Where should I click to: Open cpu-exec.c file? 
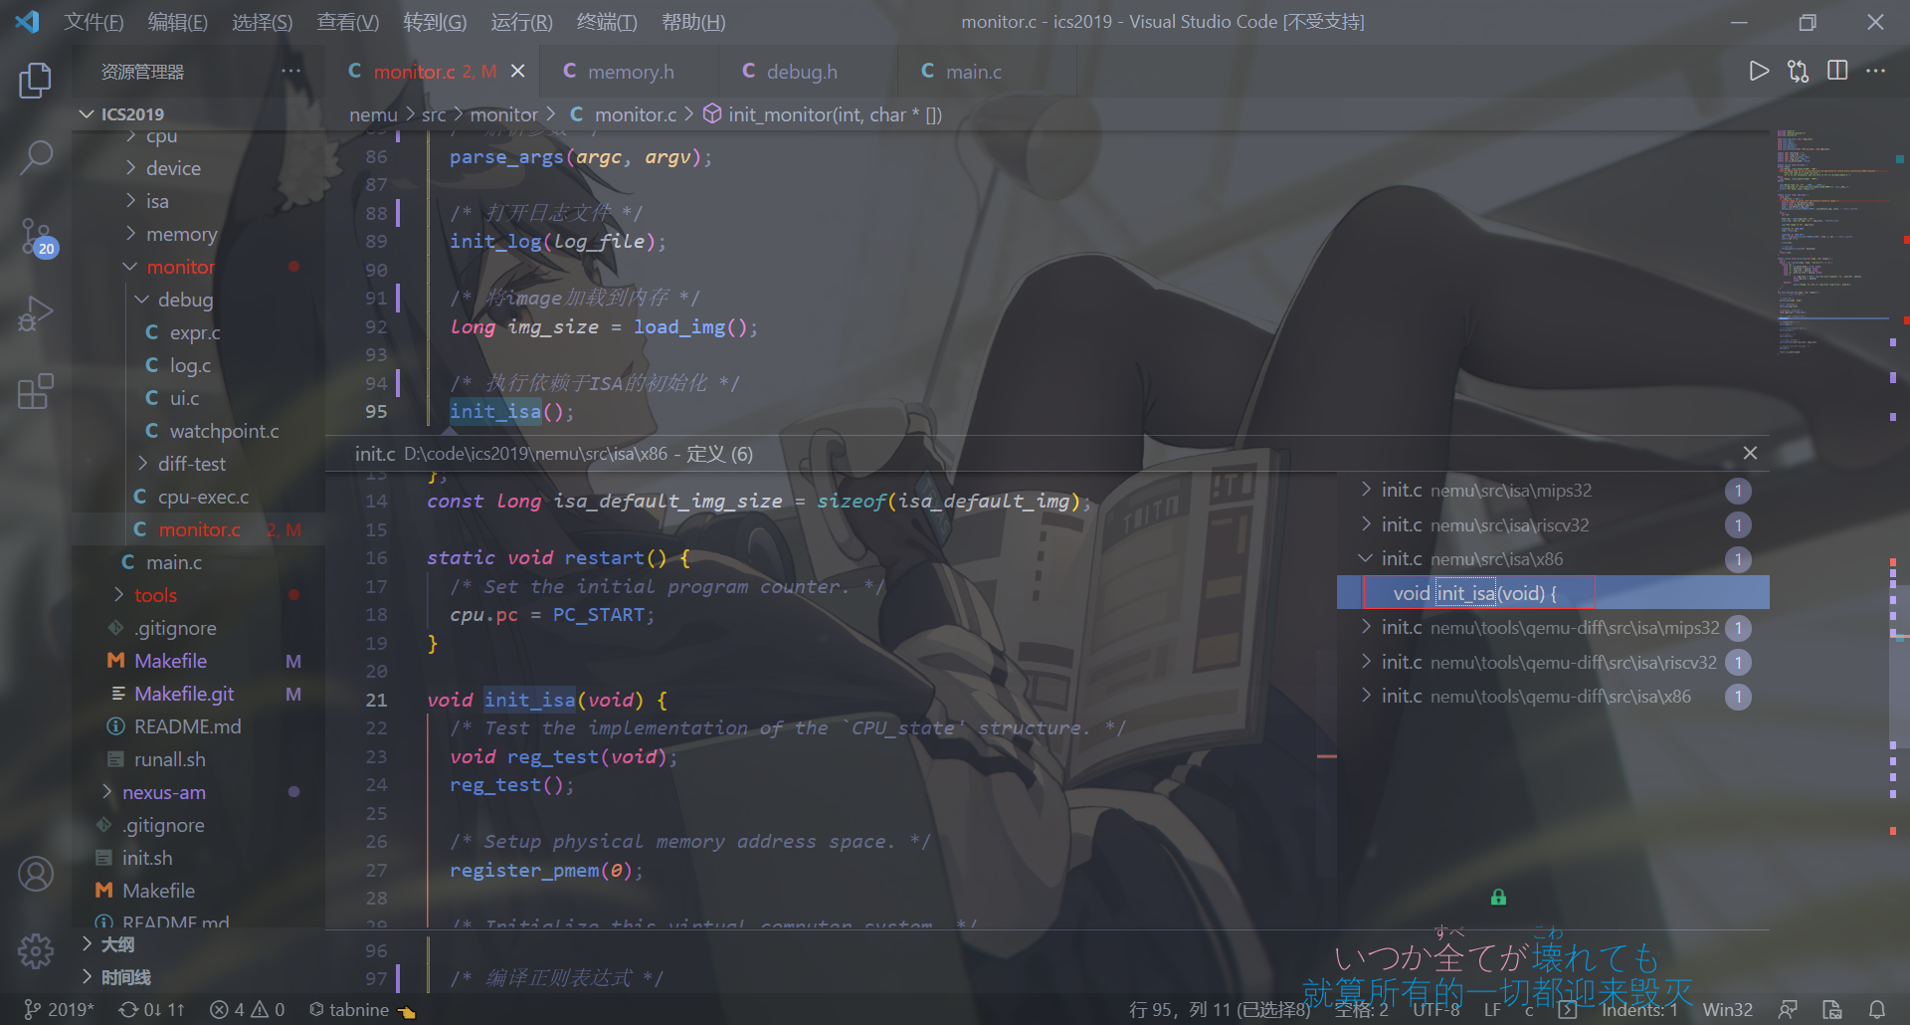[x=199, y=497]
